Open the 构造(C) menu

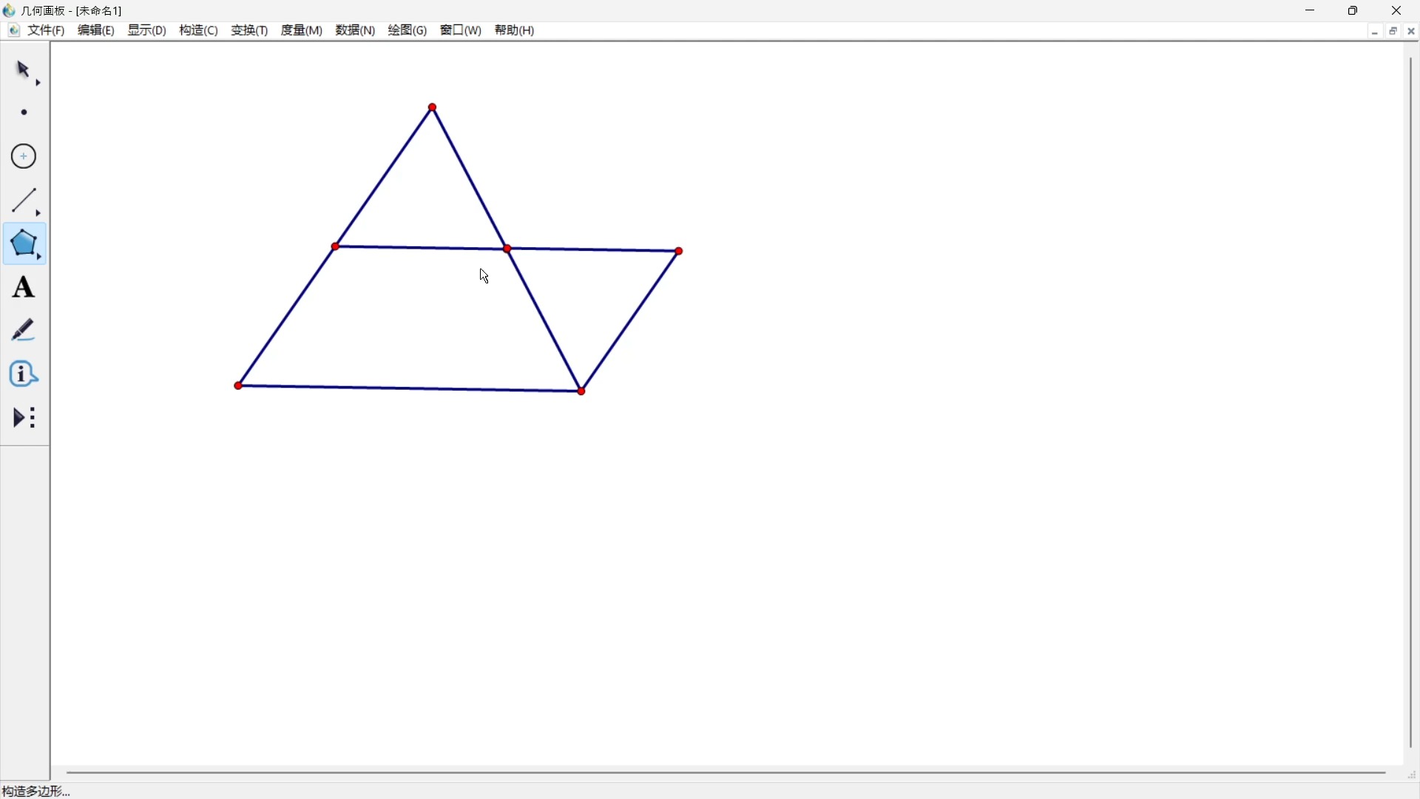click(199, 30)
